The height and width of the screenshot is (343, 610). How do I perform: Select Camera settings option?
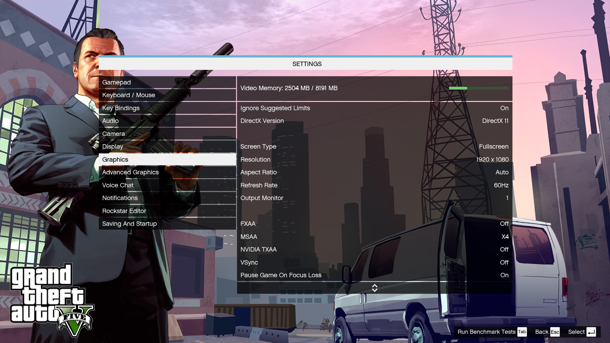(x=113, y=134)
